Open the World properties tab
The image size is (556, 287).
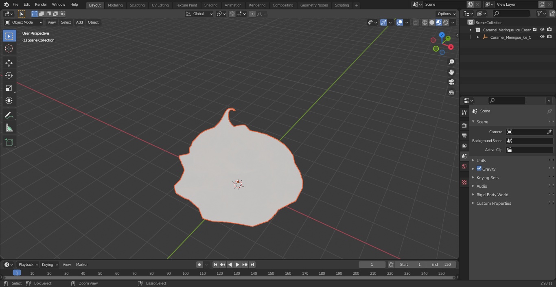[464, 166]
